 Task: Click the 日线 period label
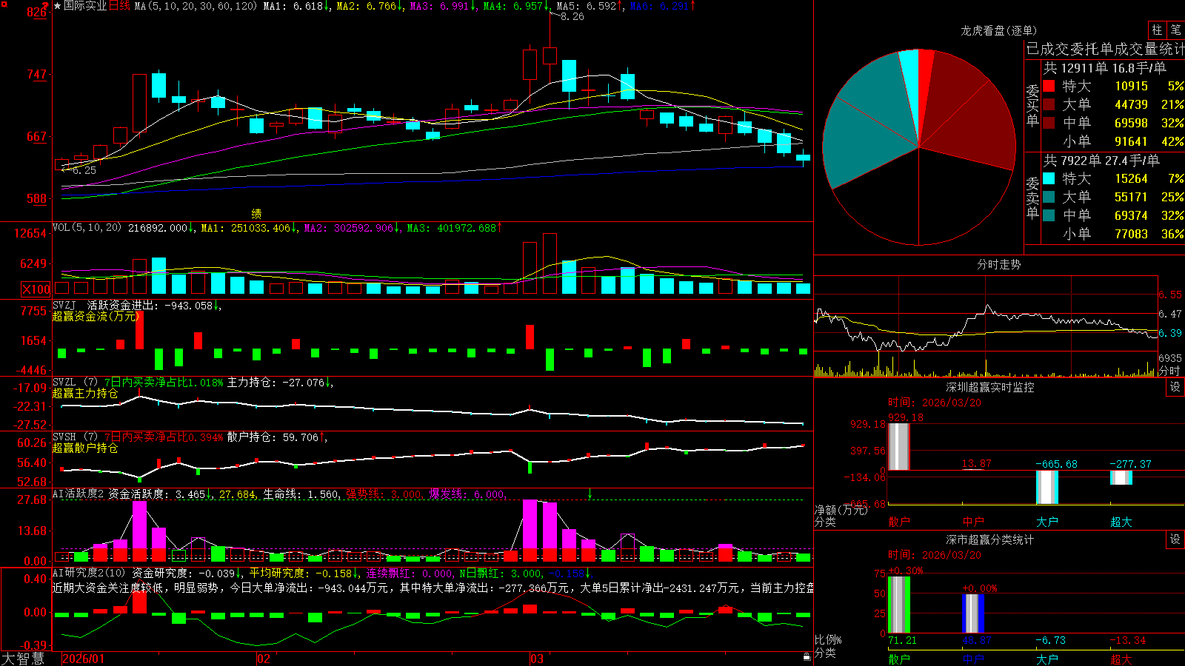119,6
